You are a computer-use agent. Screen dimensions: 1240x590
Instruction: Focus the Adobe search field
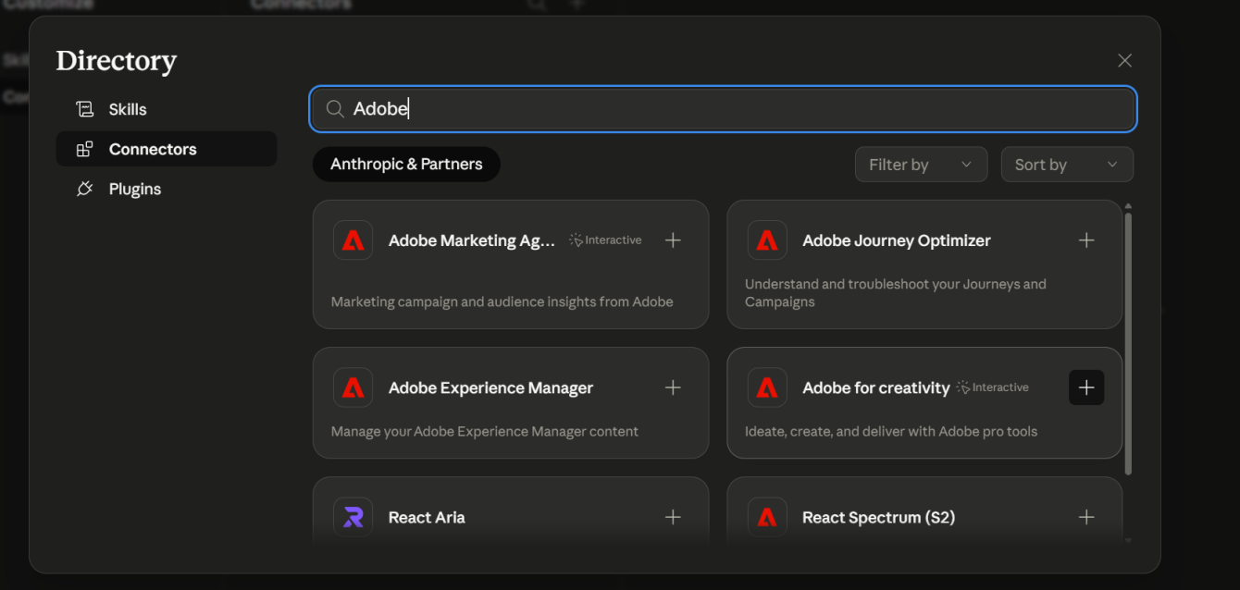(723, 109)
